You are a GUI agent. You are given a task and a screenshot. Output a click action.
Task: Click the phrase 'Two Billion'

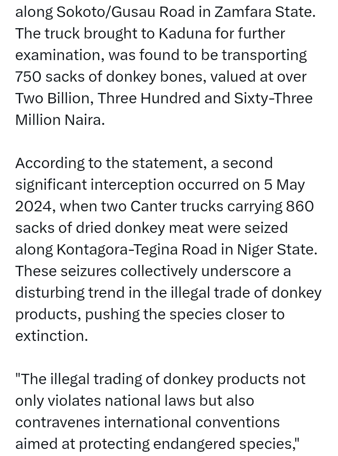pyautogui.click(x=54, y=98)
